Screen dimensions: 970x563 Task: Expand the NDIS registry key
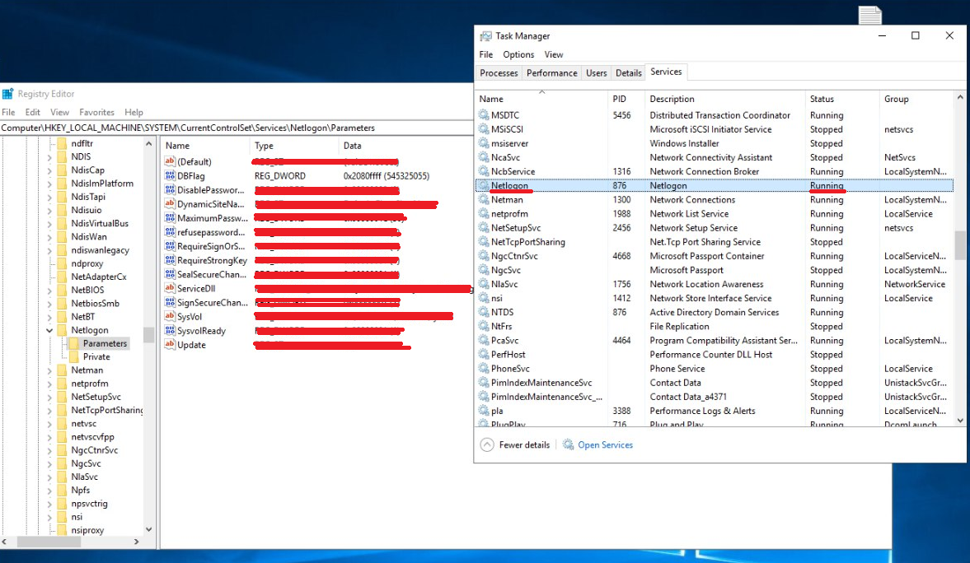[49, 157]
